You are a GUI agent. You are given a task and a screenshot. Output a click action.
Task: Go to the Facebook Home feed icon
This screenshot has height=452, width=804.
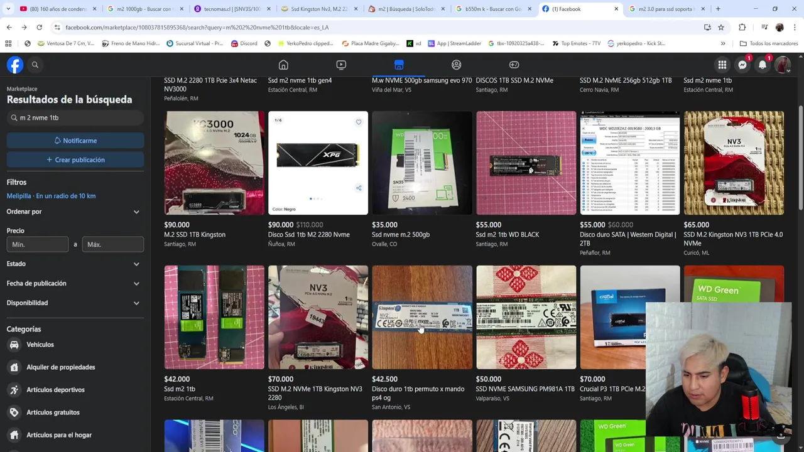coord(283,65)
